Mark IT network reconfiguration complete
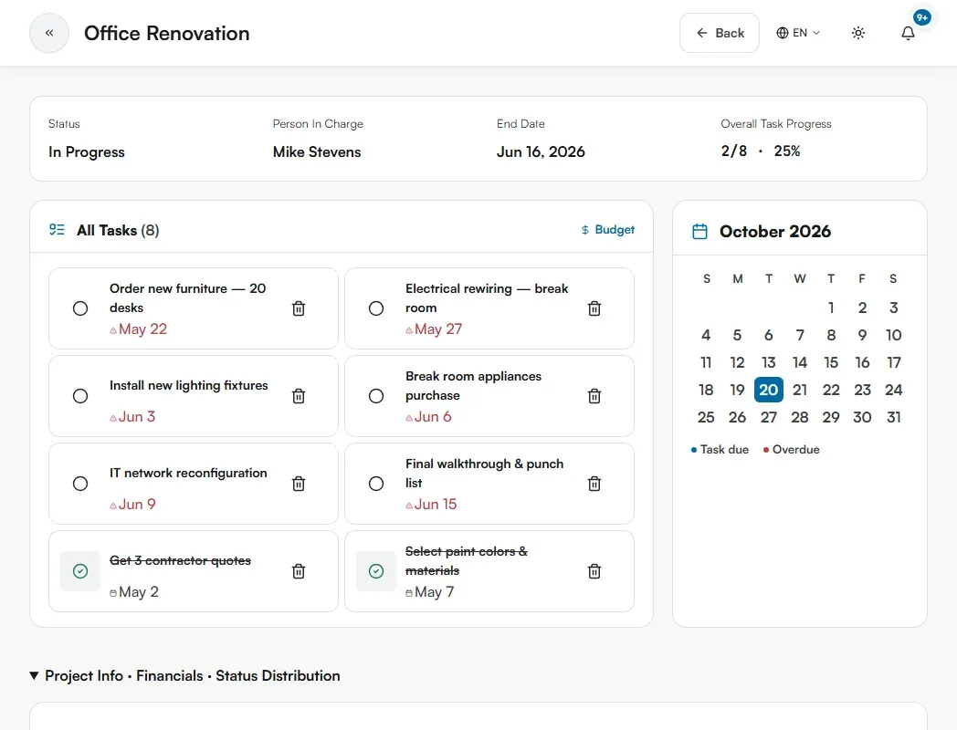 point(80,484)
